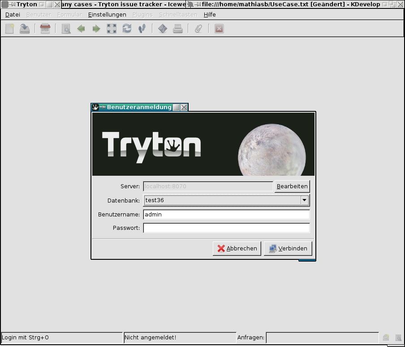Viewport: 405px width, 347px height.
Task: Click the Print toolbar icon
Action: [178, 29]
